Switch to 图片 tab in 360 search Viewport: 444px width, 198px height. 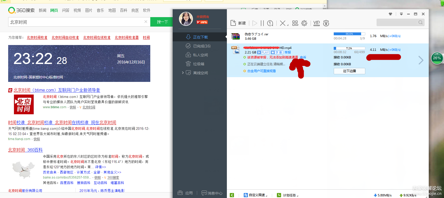pos(89,10)
